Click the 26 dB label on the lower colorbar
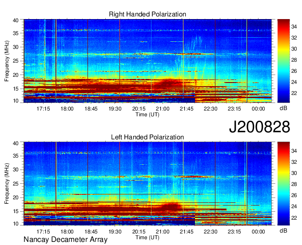 294,196
